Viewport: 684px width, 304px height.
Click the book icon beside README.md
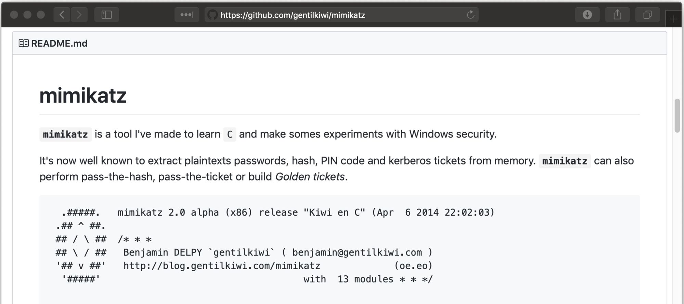point(24,43)
